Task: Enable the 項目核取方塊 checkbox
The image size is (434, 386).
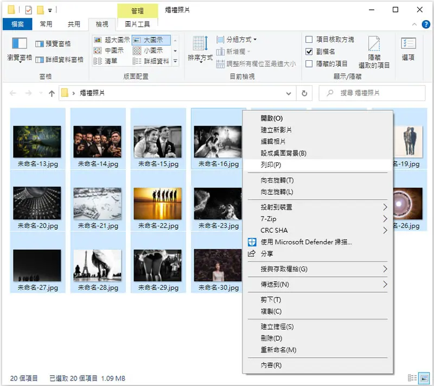Action: [x=309, y=39]
